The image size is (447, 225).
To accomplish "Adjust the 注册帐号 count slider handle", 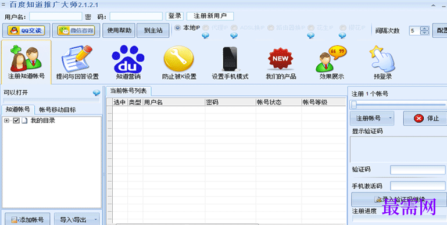I will click(x=354, y=105).
